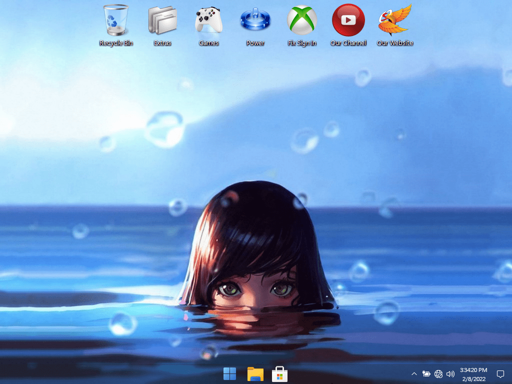Open Microsoft Store from the taskbar

point(280,374)
